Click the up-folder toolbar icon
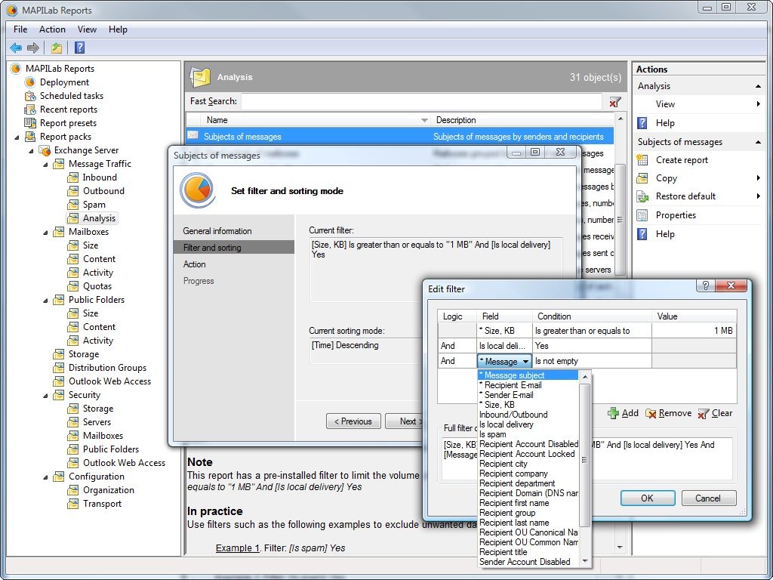The height and width of the screenshot is (580, 773). click(x=57, y=48)
